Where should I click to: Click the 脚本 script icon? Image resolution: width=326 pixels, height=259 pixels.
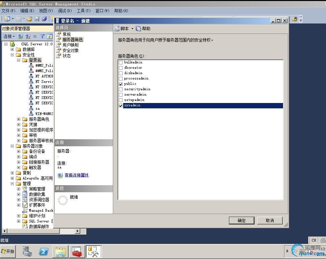(117, 29)
